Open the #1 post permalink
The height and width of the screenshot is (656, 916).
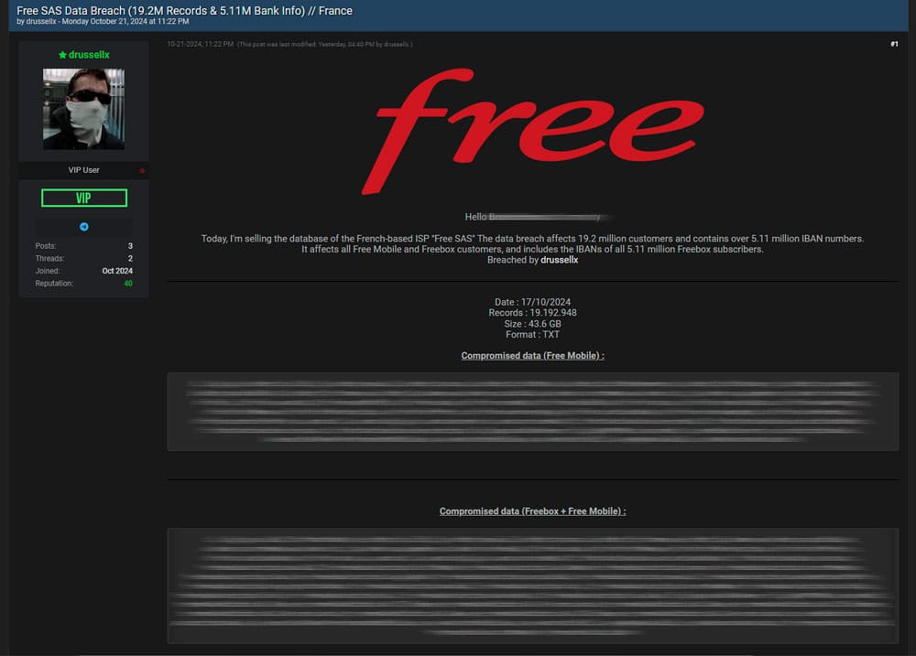click(x=894, y=44)
